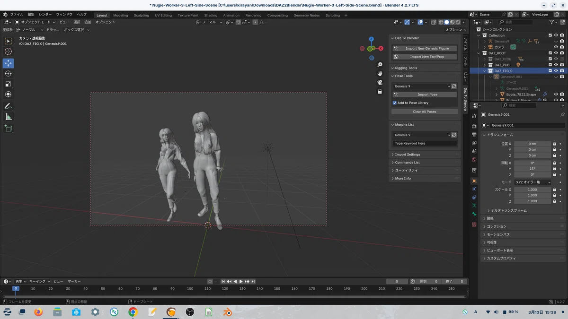Refresh the Morphs List Genesis 9 list
The width and height of the screenshot is (568, 319).
click(x=454, y=135)
